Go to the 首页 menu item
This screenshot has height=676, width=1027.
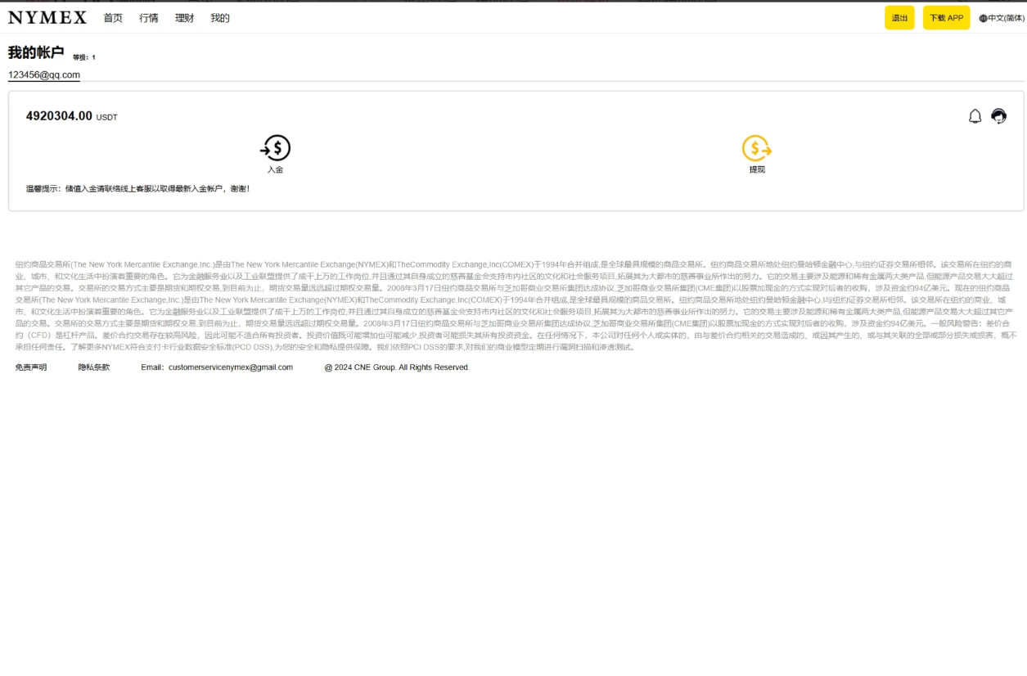[113, 18]
